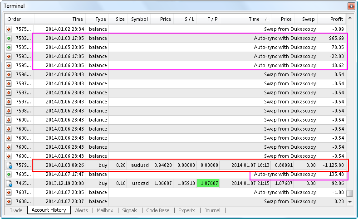The width and height of the screenshot is (358, 219).
Task: Select the size value 0.10
Action: (x=121, y=184)
